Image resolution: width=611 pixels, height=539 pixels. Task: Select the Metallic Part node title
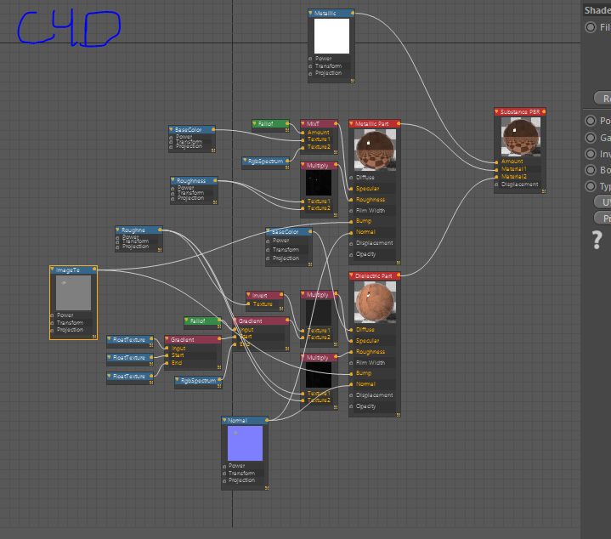pyautogui.click(x=371, y=124)
